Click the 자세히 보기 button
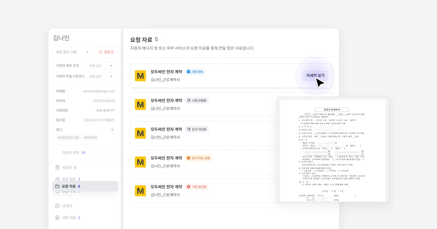Viewport: 437px width, 229px height. click(x=315, y=76)
